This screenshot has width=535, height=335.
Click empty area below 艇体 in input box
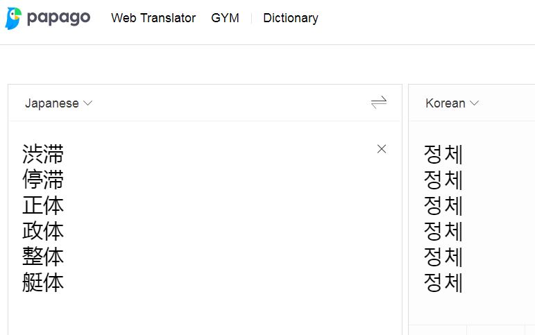point(205,316)
